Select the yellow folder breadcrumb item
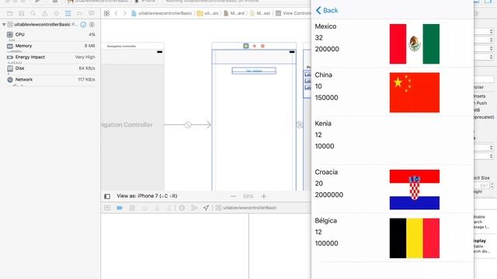The width and height of the screenshot is (497, 279). click(x=208, y=13)
